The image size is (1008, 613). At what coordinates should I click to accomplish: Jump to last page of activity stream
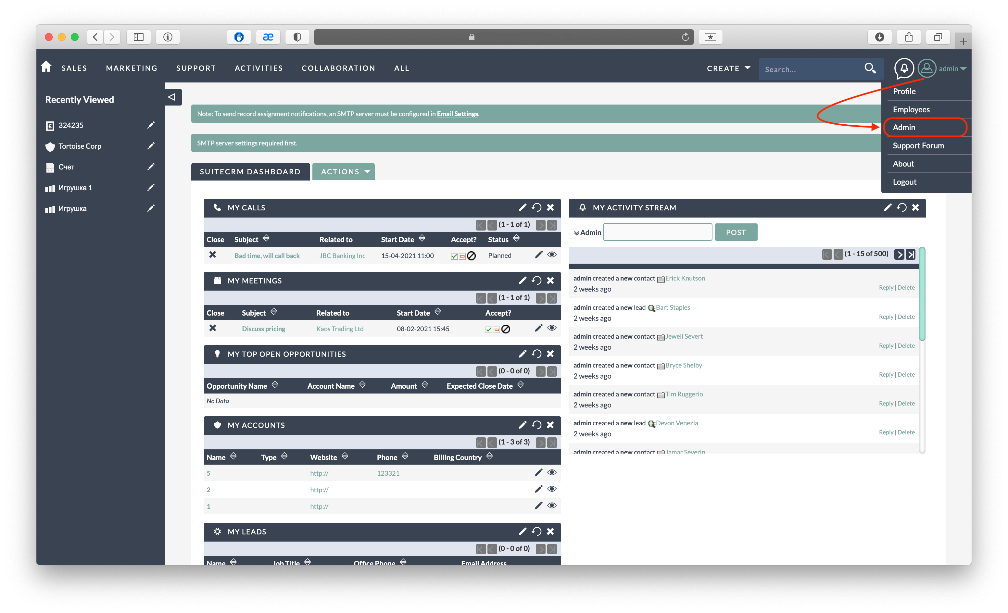pyautogui.click(x=910, y=254)
